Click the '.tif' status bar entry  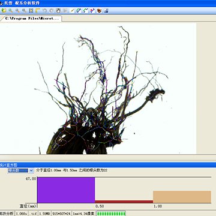click(x=33, y=214)
